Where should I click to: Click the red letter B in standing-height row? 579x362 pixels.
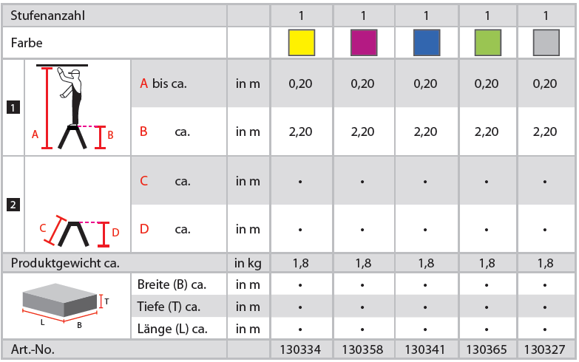click(x=144, y=132)
